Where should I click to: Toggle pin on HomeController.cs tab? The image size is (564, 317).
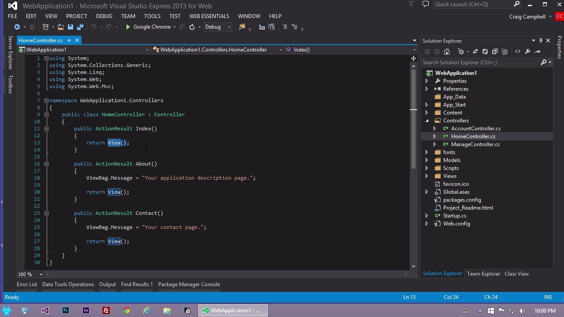tap(69, 41)
